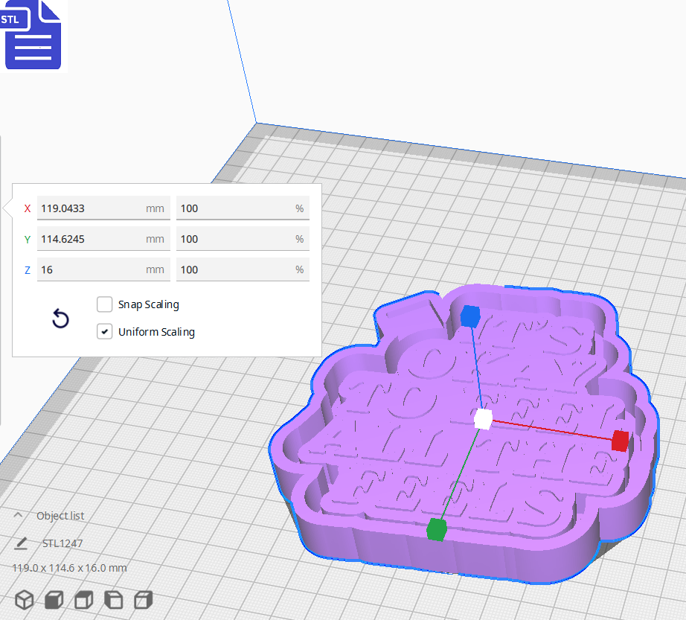
Task: Uncheck Uniform Scaling
Action: point(104,331)
